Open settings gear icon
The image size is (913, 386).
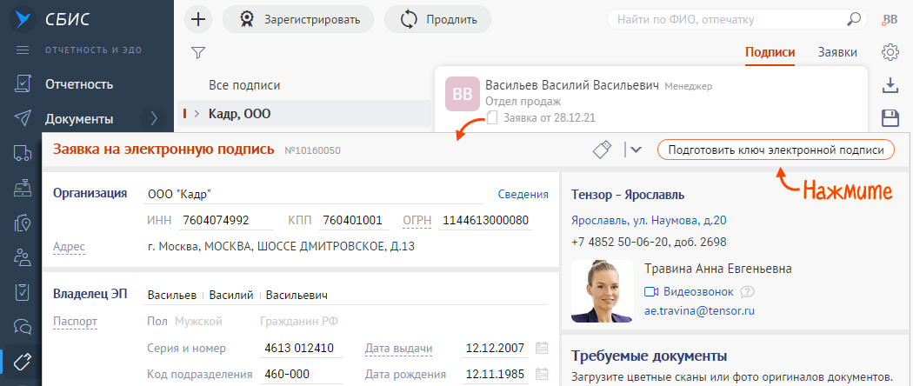click(890, 52)
